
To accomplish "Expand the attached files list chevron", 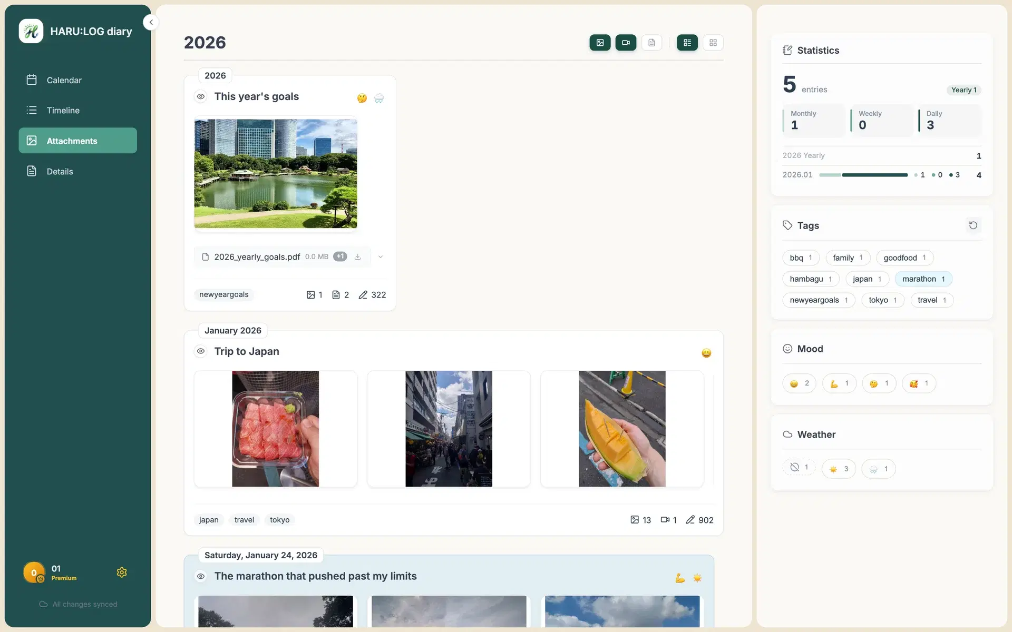I will (381, 257).
